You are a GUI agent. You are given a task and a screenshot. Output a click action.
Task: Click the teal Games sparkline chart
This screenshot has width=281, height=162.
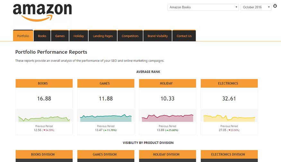pyautogui.click(x=106, y=118)
